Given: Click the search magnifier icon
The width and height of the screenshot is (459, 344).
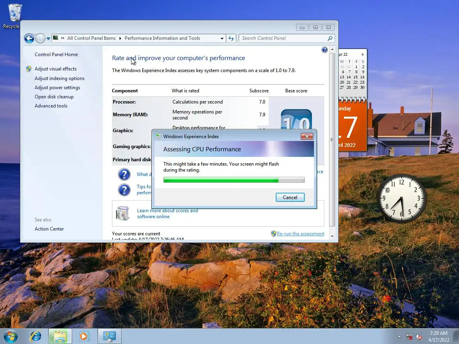Looking at the screenshot, I should point(330,38).
